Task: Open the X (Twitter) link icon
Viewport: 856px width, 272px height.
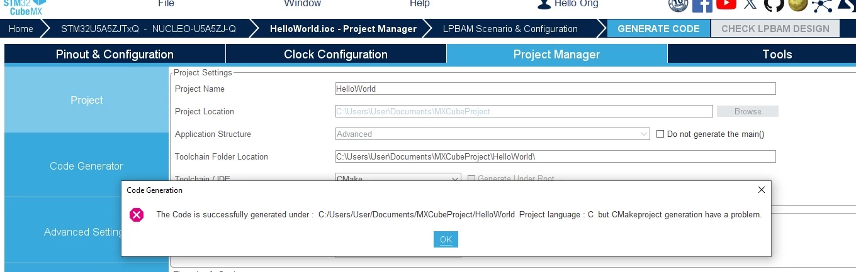Action: pyautogui.click(x=750, y=4)
